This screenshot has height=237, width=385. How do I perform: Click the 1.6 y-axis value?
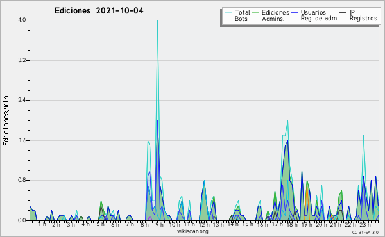click(22, 140)
